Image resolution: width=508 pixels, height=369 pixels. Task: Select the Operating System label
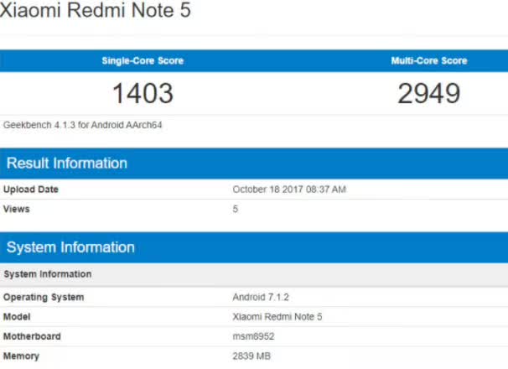point(44,298)
